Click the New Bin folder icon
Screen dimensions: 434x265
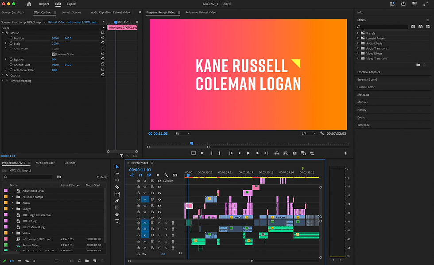tap(87, 261)
